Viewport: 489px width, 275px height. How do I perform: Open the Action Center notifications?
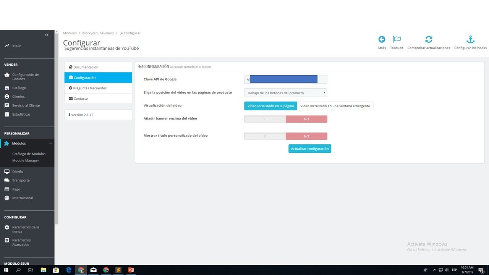[x=481, y=270]
